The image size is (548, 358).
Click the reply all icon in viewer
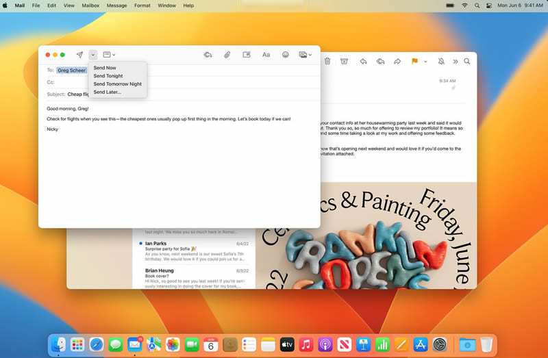[380, 62]
